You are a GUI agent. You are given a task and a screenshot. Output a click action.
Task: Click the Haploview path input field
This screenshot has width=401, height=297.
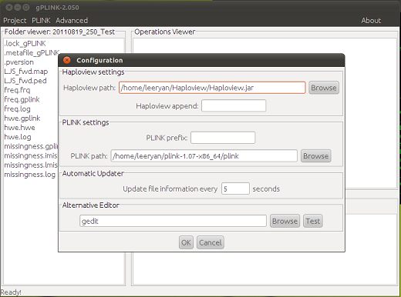coord(212,88)
